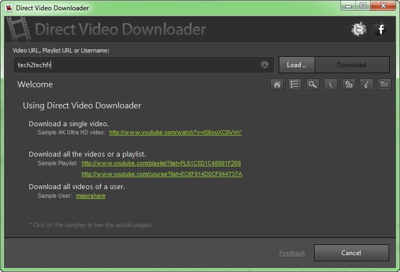This screenshot has height=272, width=400.
Task: Open the Home view icon
Action: pyautogui.click(x=277, y=85)
